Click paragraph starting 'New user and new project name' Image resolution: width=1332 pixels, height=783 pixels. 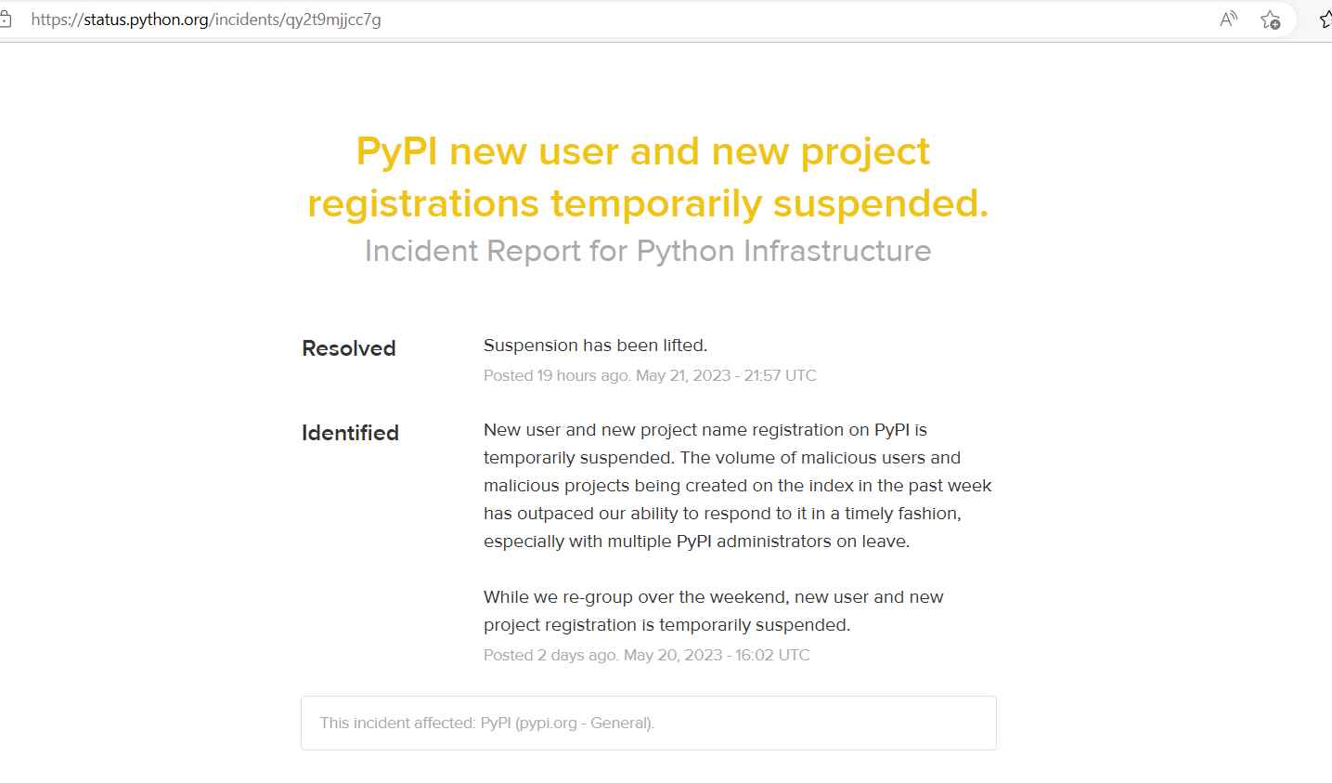[738, 485]
